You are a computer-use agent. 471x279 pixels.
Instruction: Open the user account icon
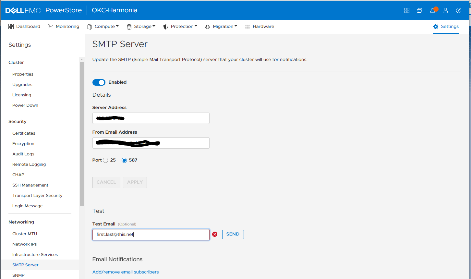coord(446,10)
